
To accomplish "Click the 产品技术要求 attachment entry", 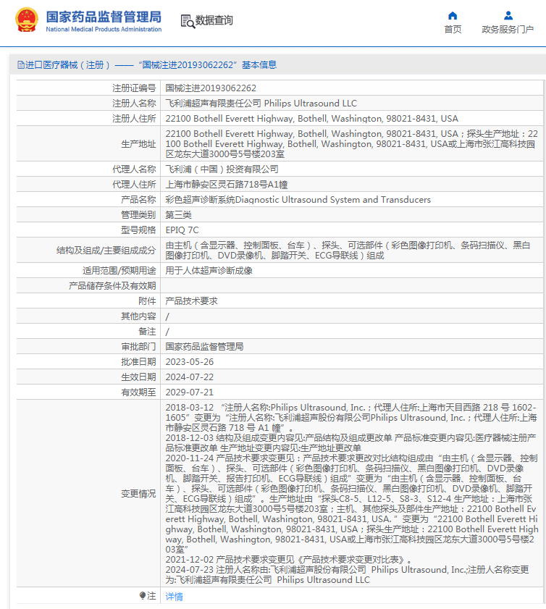I will point(191,301).
